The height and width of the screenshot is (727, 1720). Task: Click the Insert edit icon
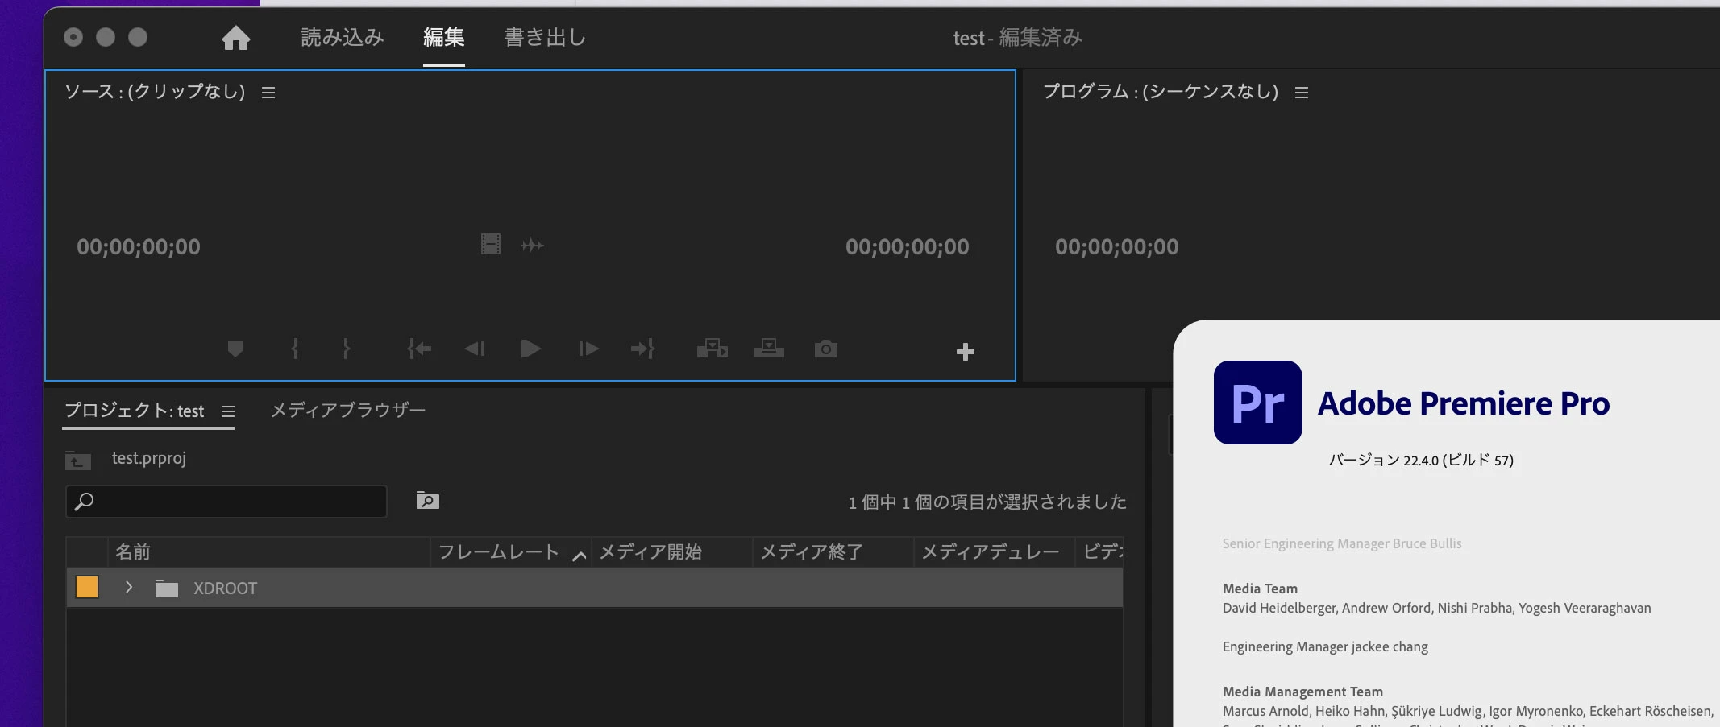tap(712, 349)
